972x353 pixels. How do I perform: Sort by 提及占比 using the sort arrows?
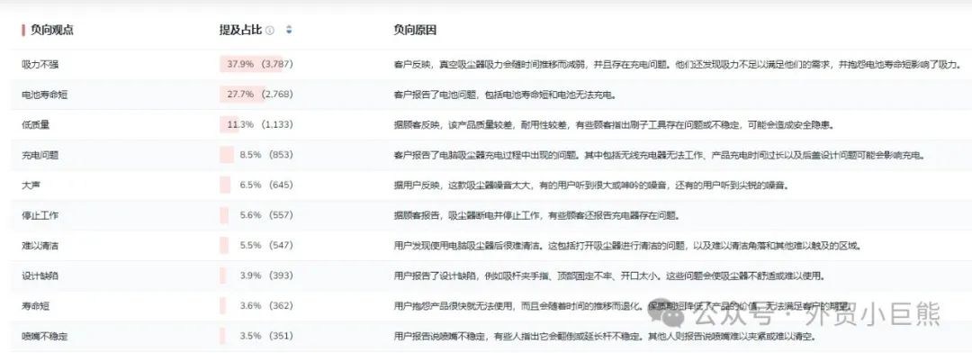coord(289,30)
